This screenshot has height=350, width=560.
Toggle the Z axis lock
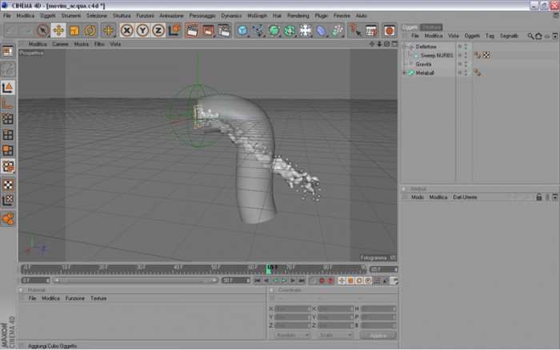158,30
